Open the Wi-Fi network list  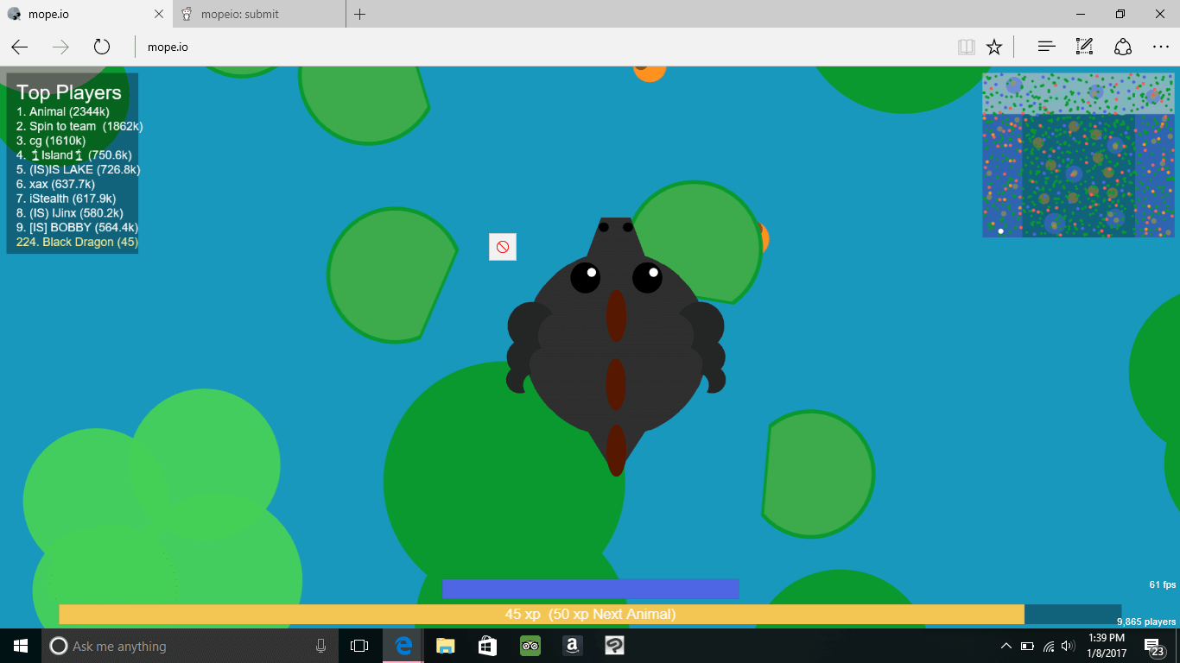(1048, 646)
